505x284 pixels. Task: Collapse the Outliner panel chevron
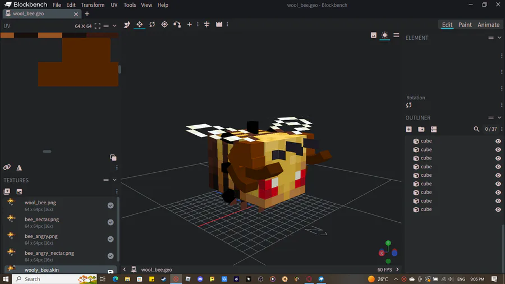[x=499, y=117]
